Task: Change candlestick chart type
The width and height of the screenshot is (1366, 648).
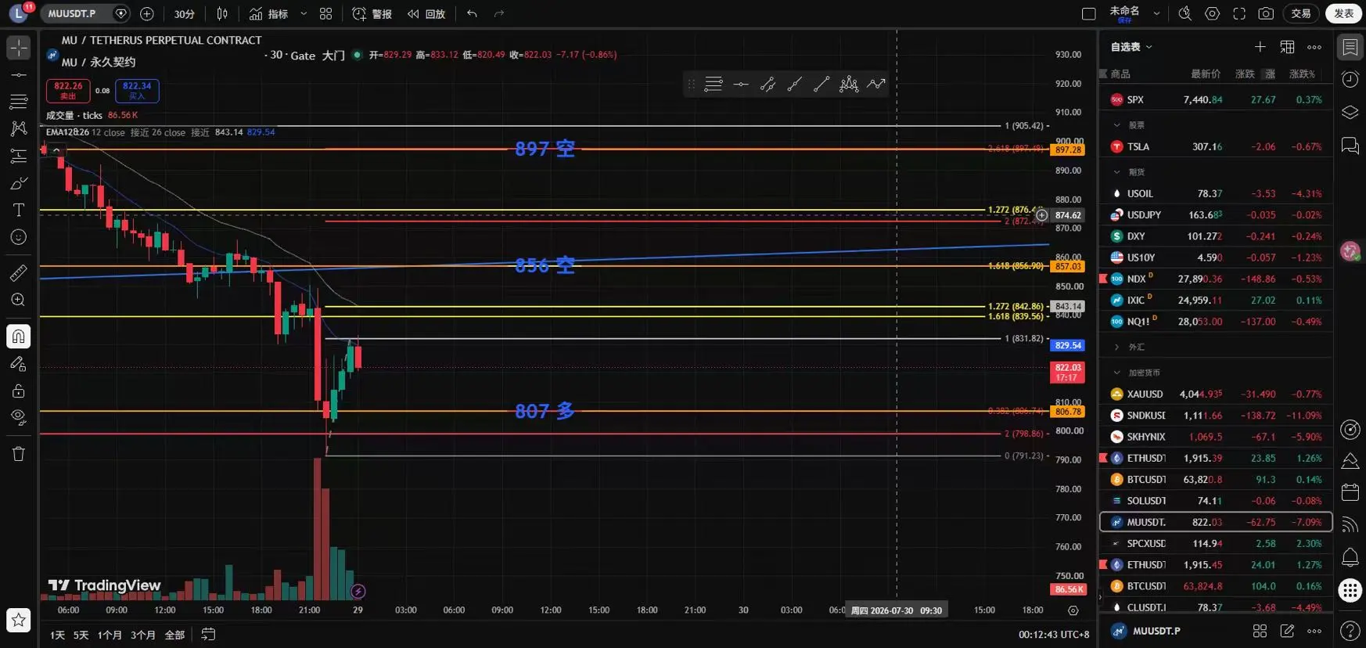Action: 222,13
